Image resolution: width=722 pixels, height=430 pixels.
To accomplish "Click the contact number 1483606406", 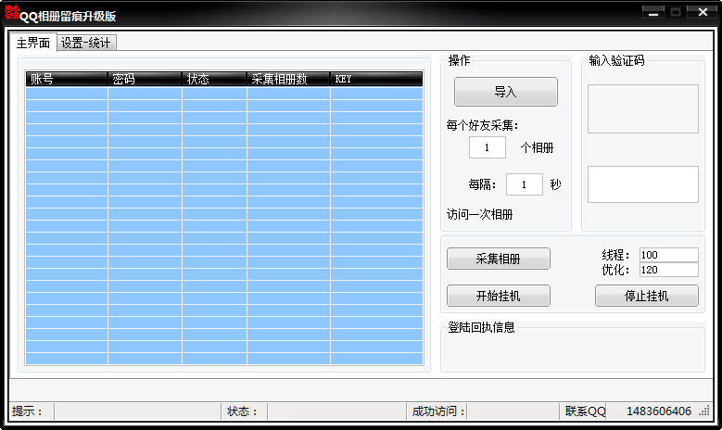I will point(658,411).
